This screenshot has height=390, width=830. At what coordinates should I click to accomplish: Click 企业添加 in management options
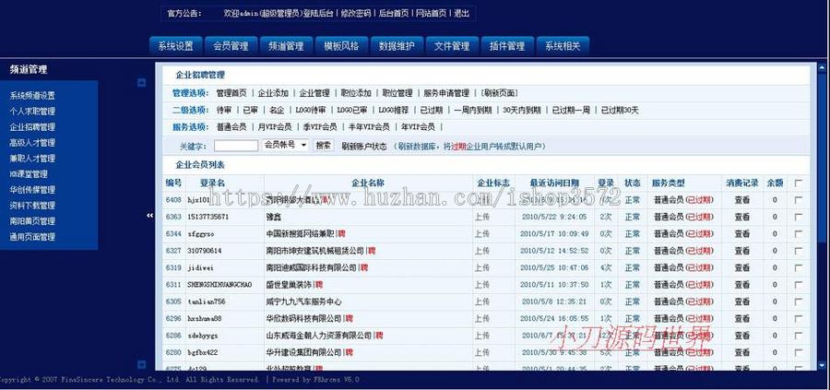pos(273,93)
